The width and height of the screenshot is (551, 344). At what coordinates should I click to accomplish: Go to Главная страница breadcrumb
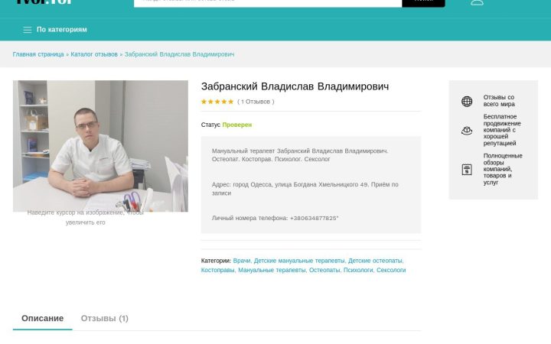pyautogui.click(x=38, y=54)
